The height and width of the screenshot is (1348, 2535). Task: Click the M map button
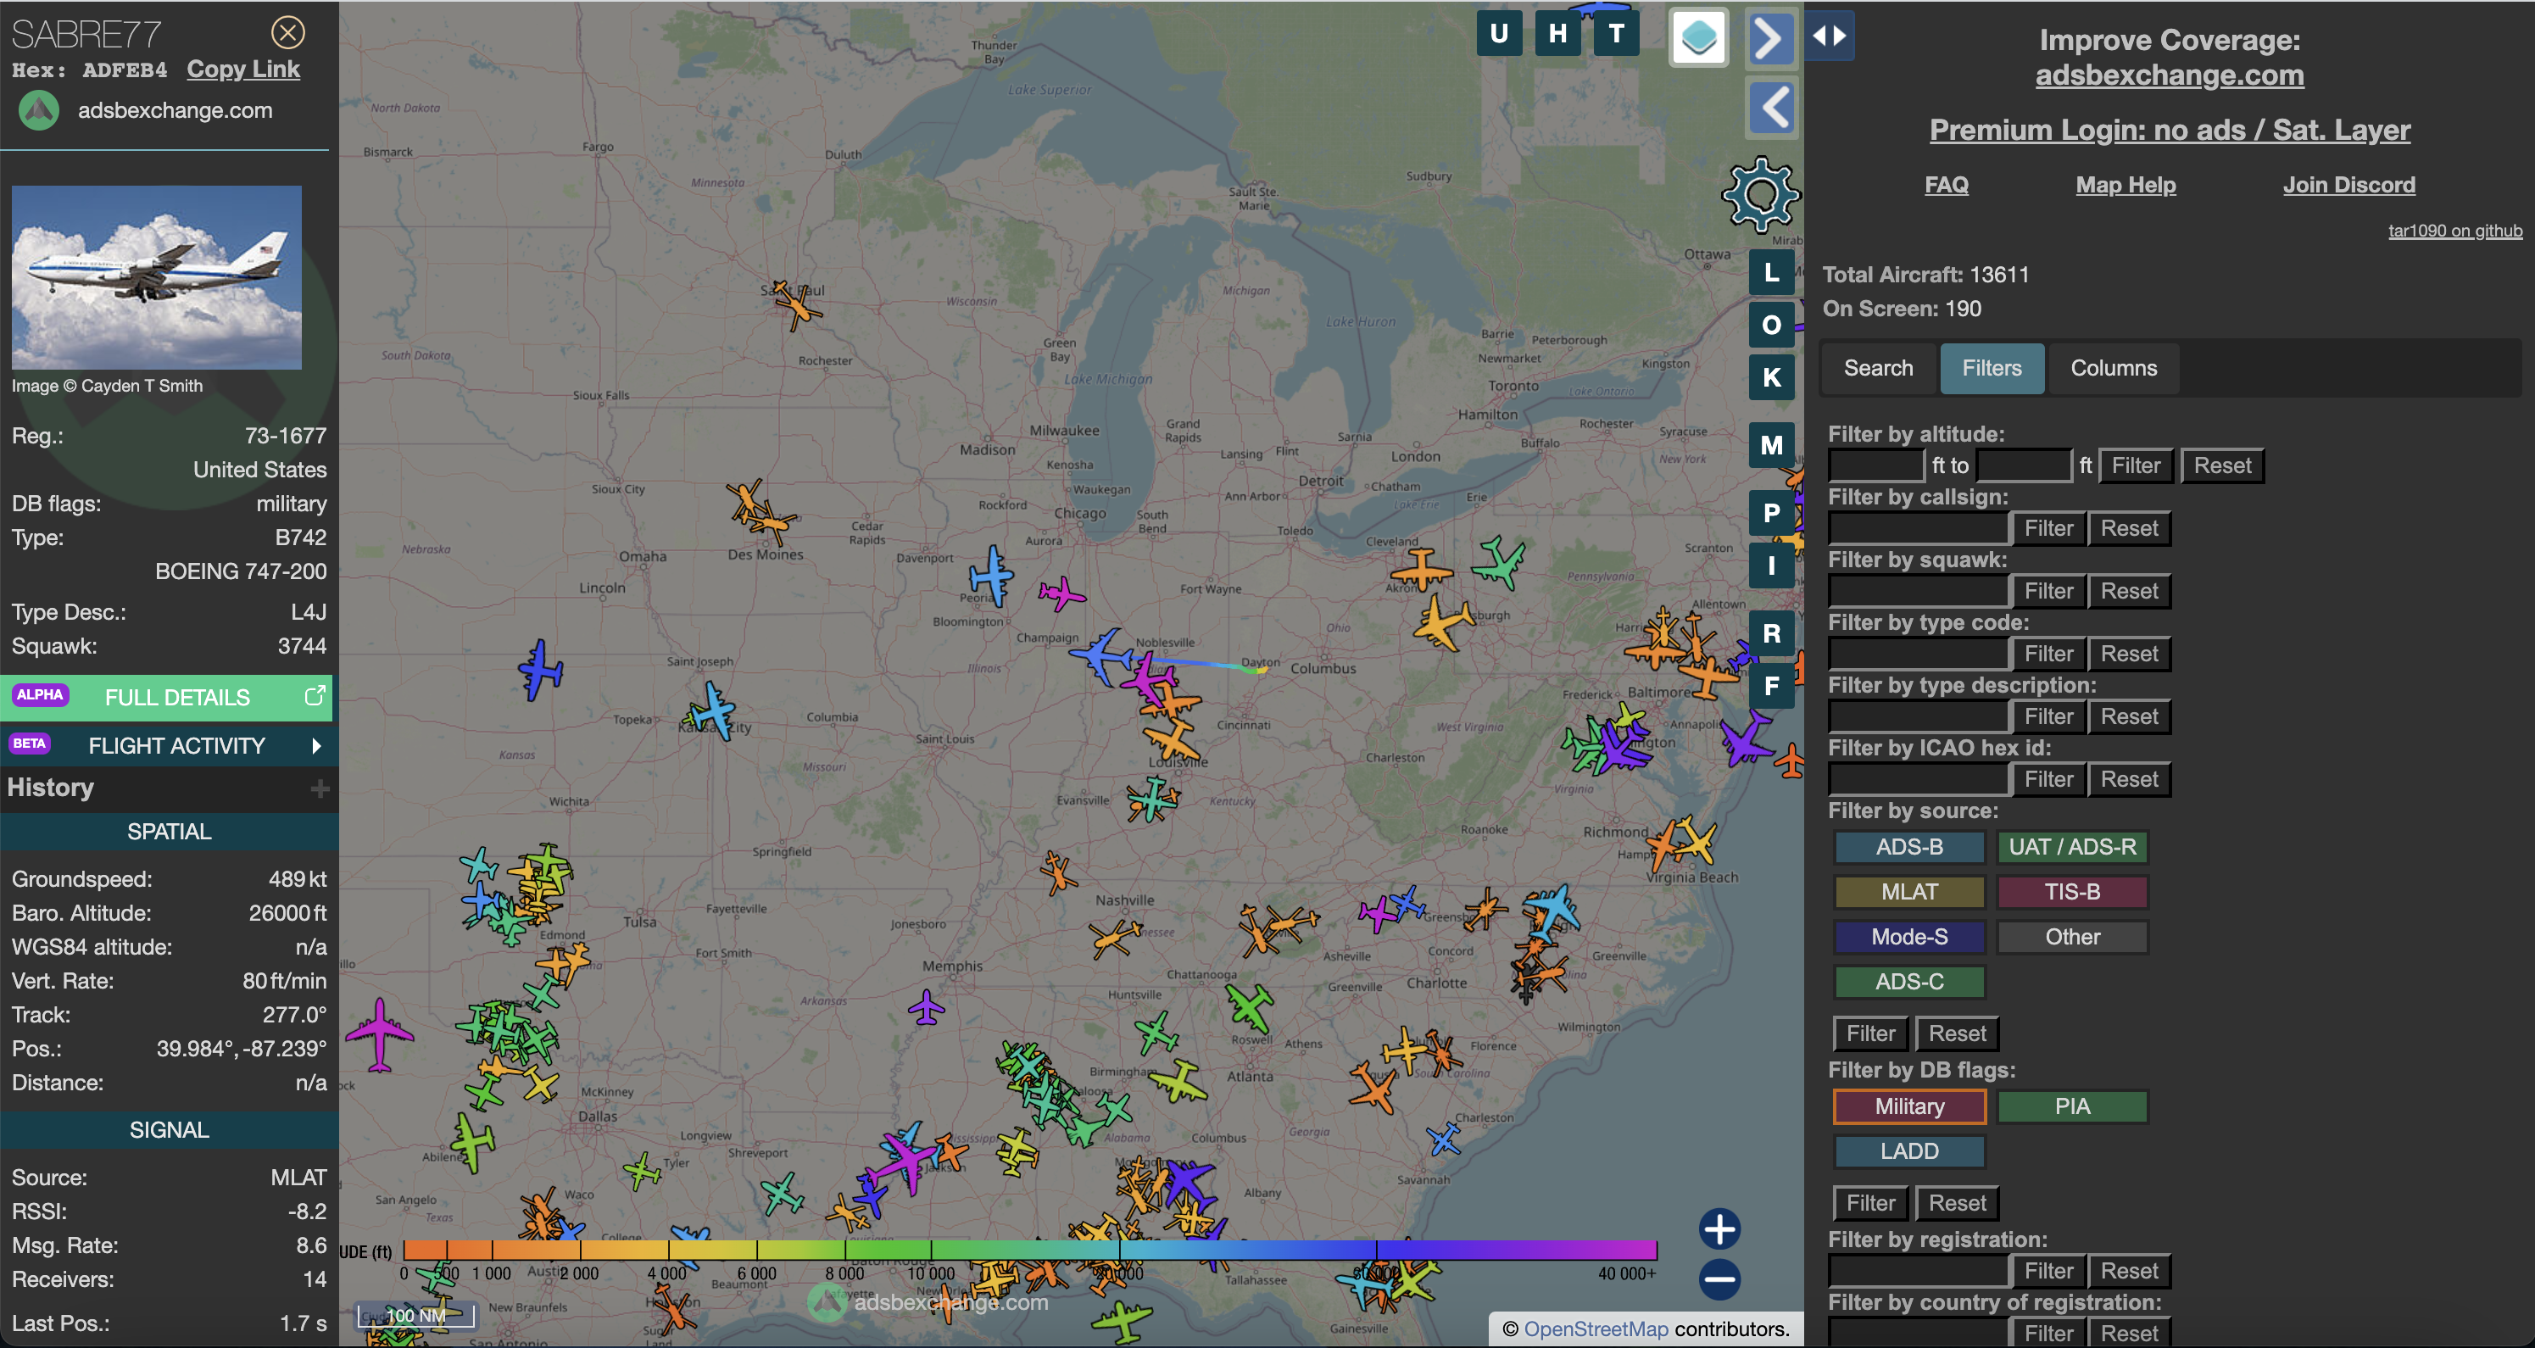[x=1771, y=446]
